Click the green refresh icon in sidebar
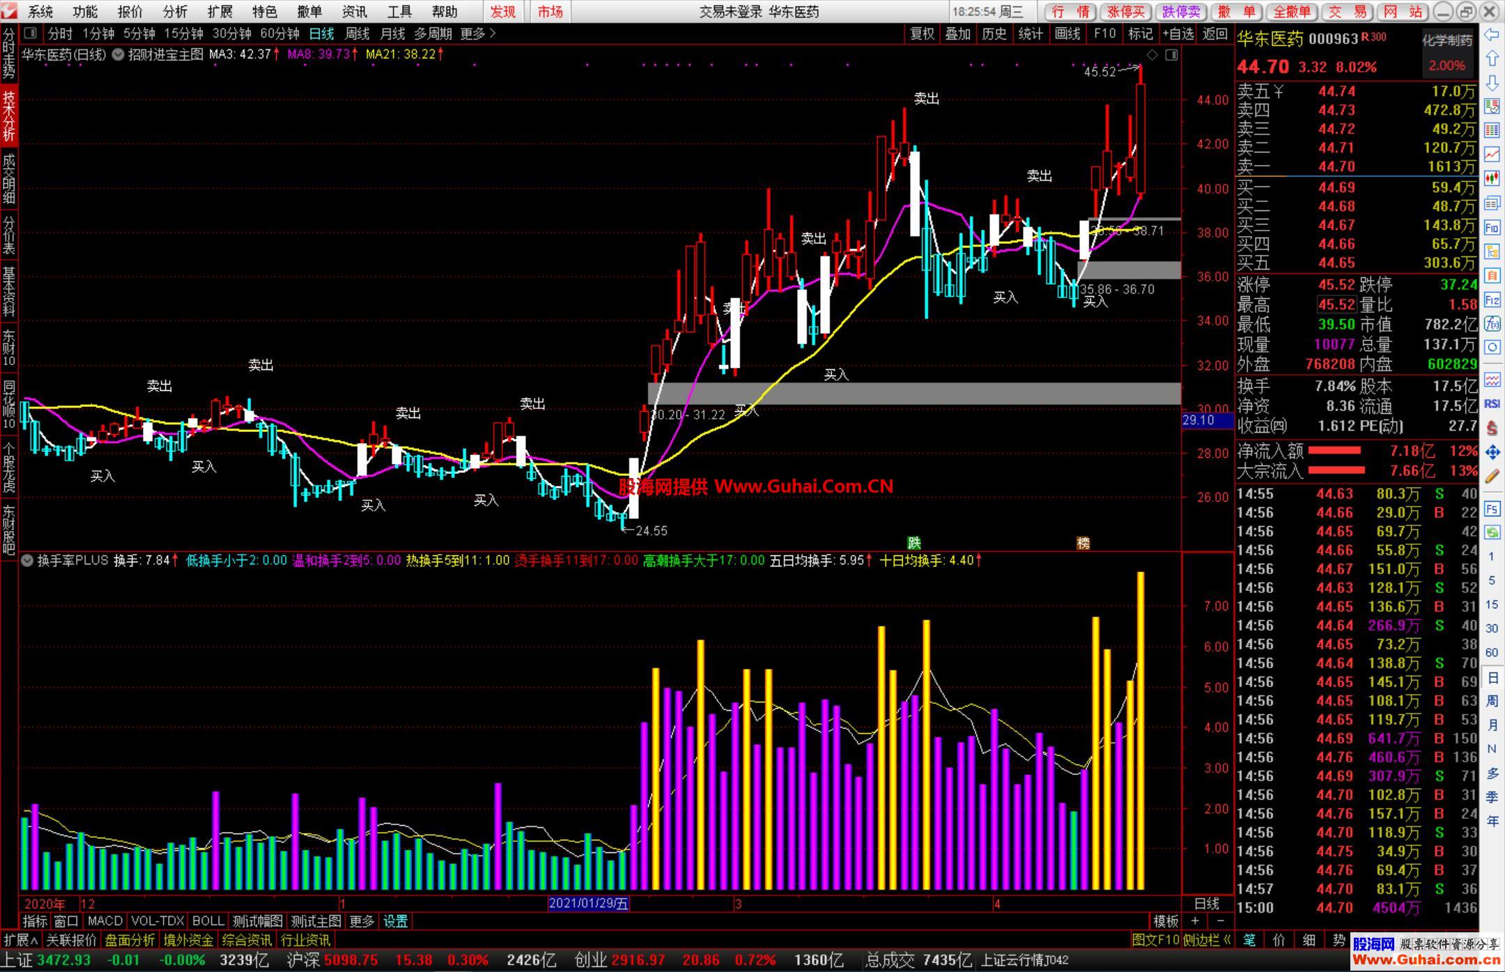Viewport: 1505px width, 972px height. click(1492, 532)
